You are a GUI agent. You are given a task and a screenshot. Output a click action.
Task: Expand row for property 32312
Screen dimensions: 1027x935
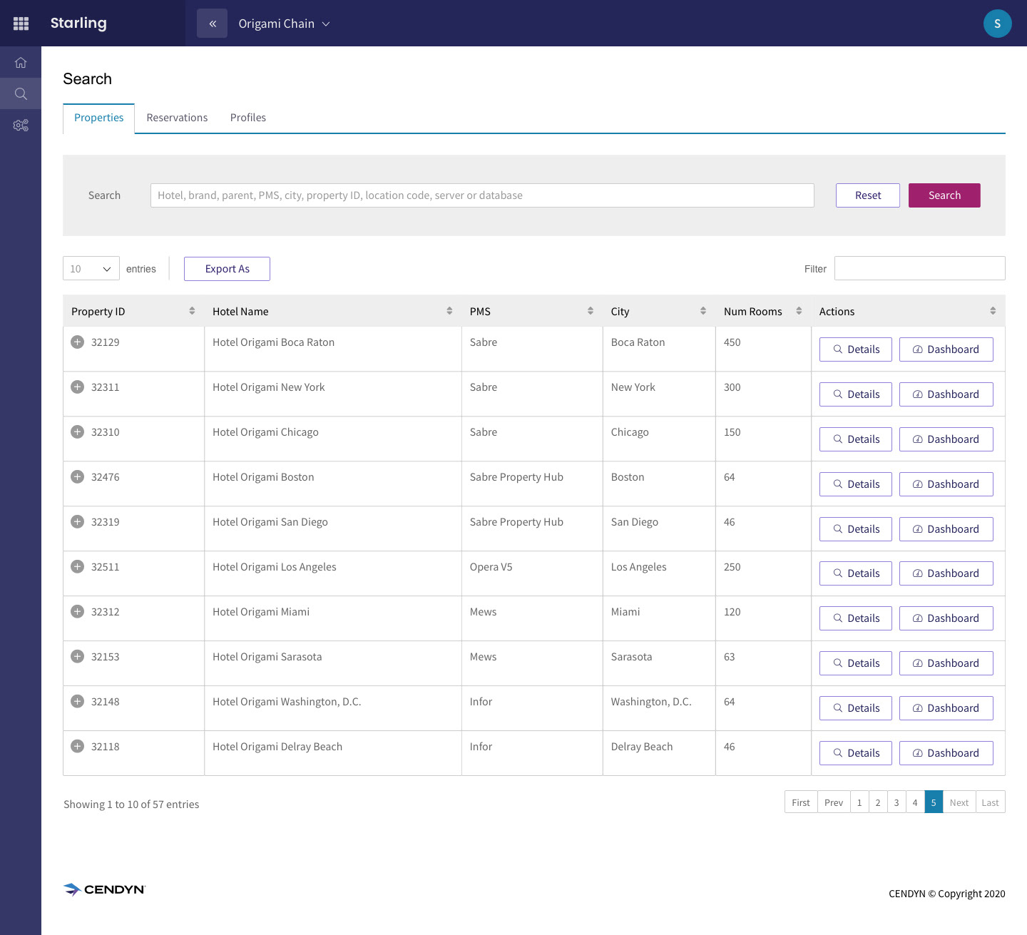point(78,612)
